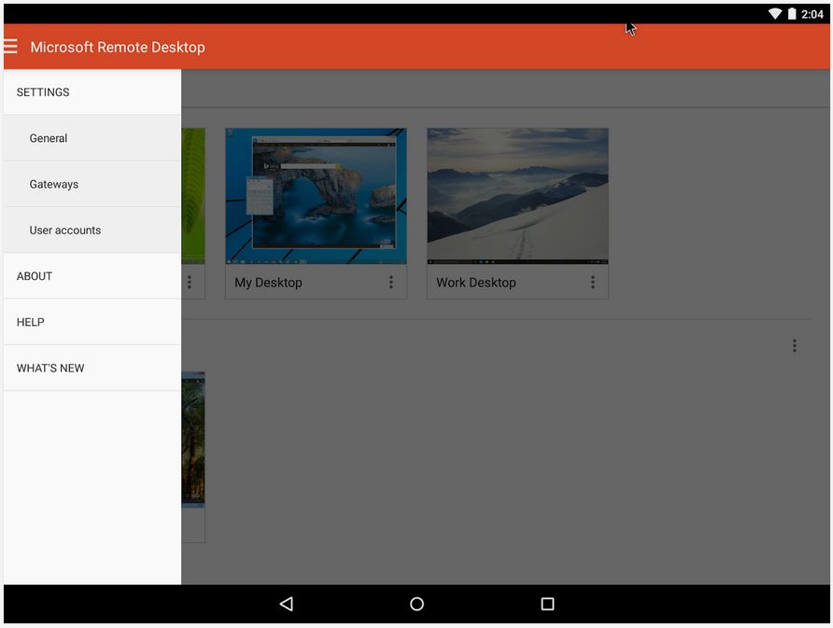The image size is (833, 628).
Task: Open the HELP section
Action: [x=92, y=322]
